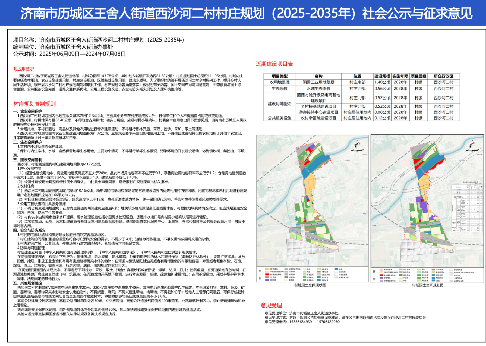Click the 意见受理方式 line
This screenshot has height=346, width=486.
345,317
